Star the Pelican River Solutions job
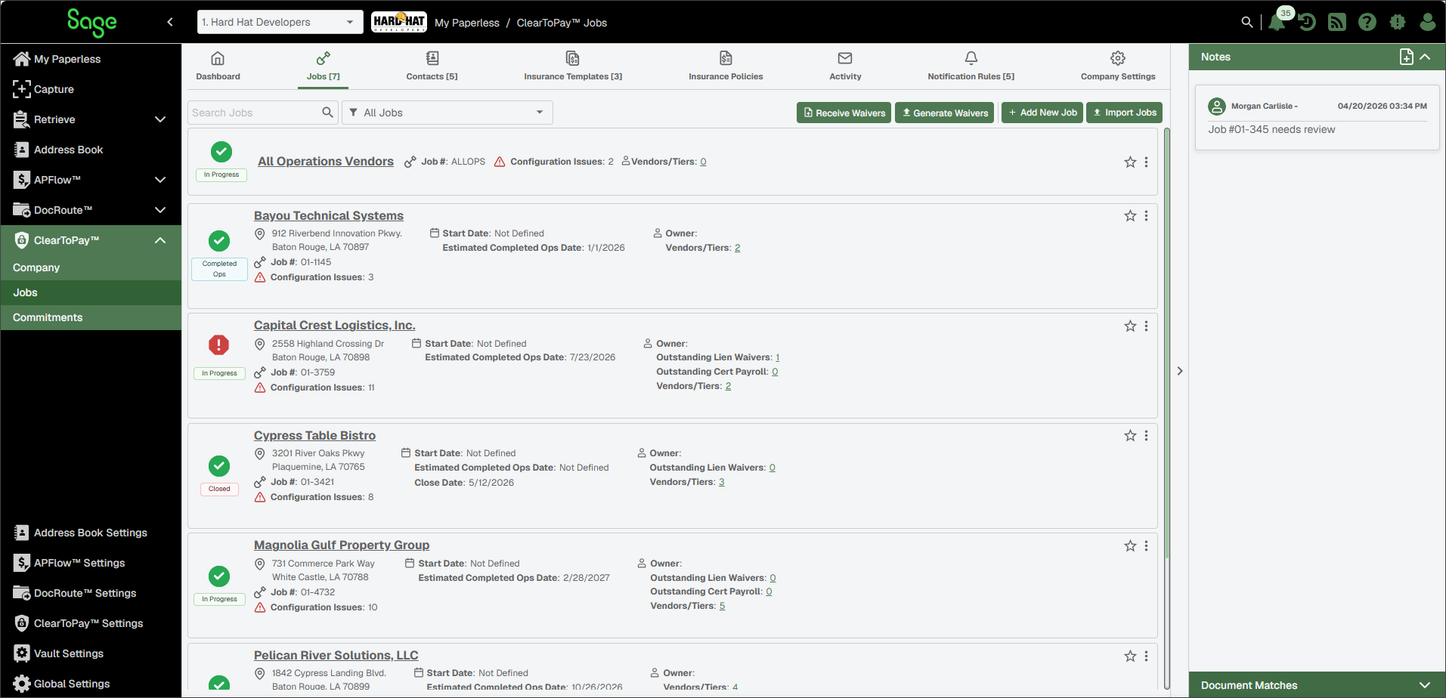Image resolution: width=1446 pixels, height=698 pixels. coord(1130,656)
